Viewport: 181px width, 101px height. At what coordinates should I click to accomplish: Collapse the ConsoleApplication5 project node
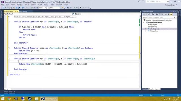pyautogui.click(x=144, y=22)
